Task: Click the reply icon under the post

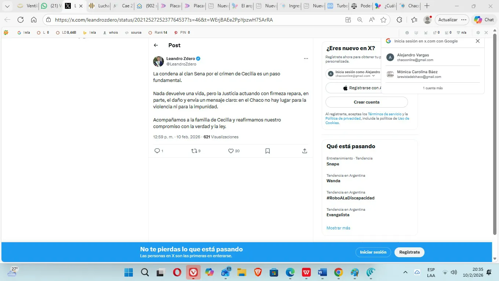Action: (157, 151)
